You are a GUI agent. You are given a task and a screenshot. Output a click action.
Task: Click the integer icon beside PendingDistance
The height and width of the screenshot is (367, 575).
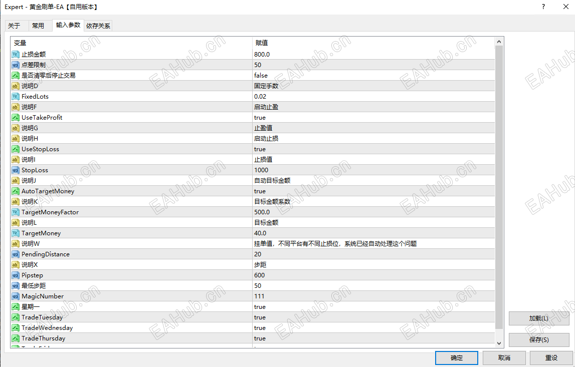coord(16,254)
